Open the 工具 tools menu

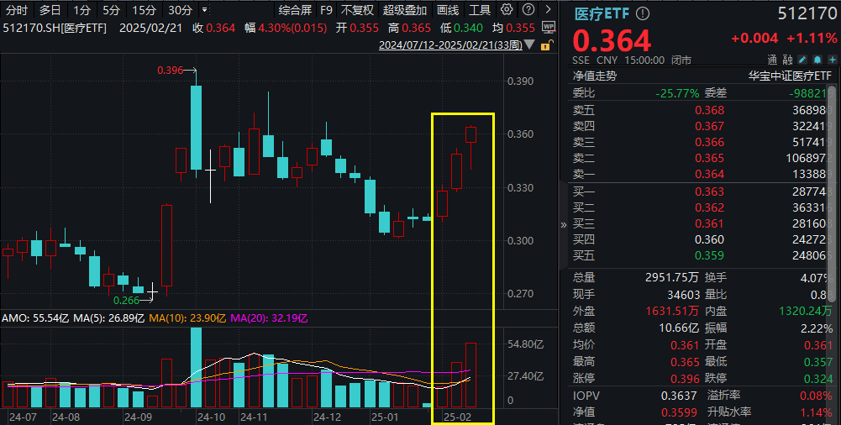[480, 10]
